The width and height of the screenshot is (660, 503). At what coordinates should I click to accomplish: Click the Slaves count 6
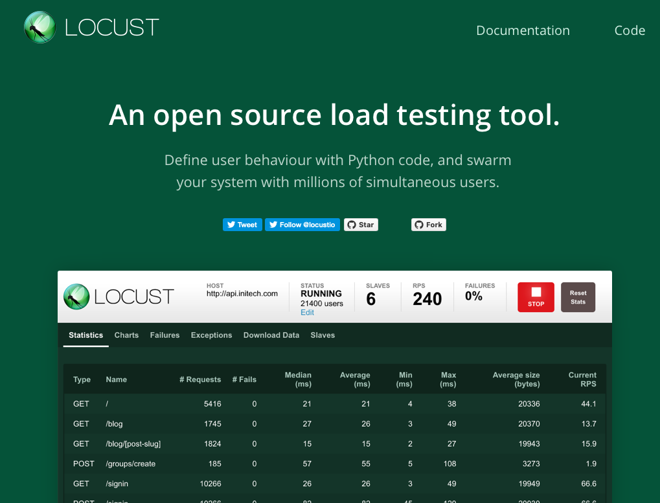(x=371, y=299)
